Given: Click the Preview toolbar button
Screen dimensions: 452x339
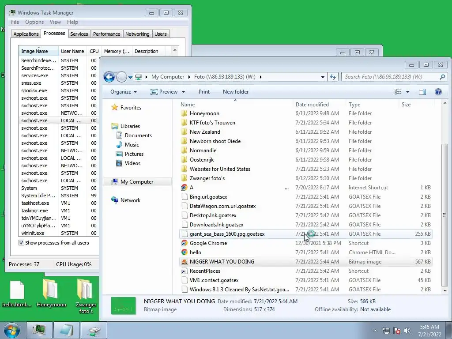Looking at the screenshot, I should pos(164,92).
